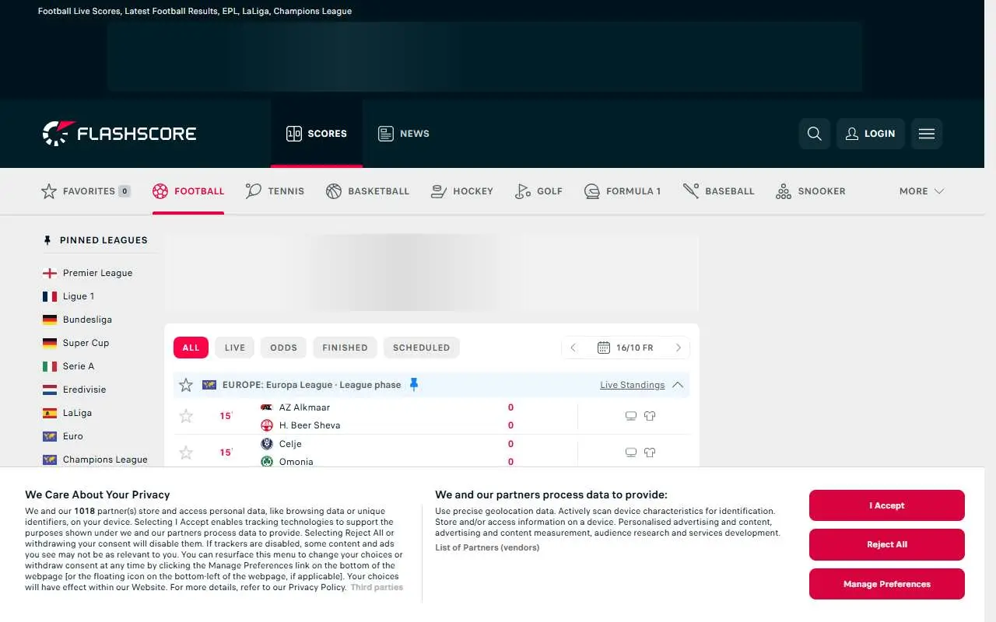The height and width of the screenshot is (622, 996).
Task: Unpin Europa League with blue pin icon
Action: 414,384
